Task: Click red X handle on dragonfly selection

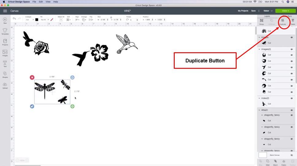Action: (x=32, y=77)
